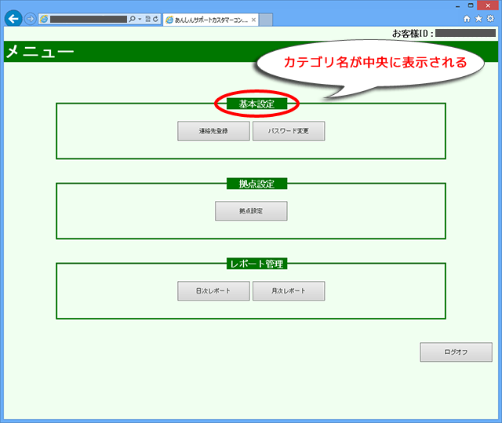Click the compatibility view icon
The width and height of the screenshot is (502, 423).
tap(148, 19)
